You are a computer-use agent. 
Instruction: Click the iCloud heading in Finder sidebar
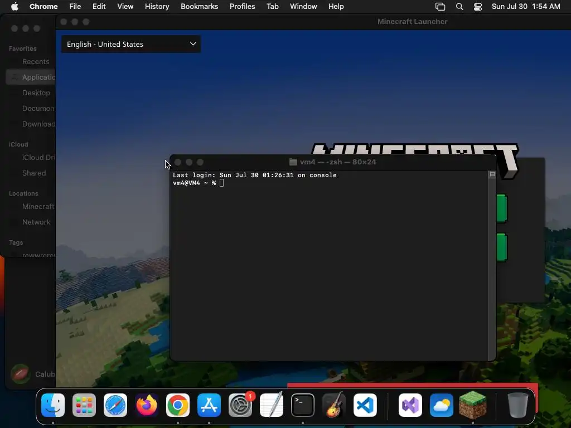click(x=18, y=144)
